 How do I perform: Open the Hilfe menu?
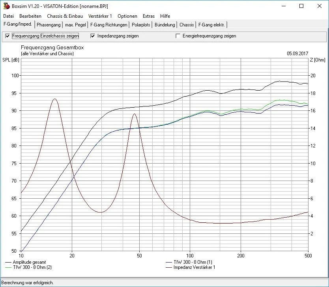click(165, 16)
